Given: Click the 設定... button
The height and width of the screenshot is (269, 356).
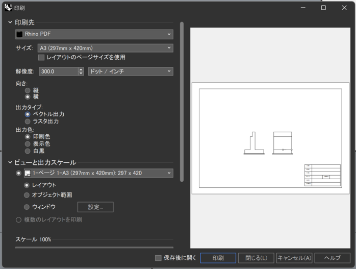Looking at the screenshot, I should pyautogui.click(x=95, y=207).
